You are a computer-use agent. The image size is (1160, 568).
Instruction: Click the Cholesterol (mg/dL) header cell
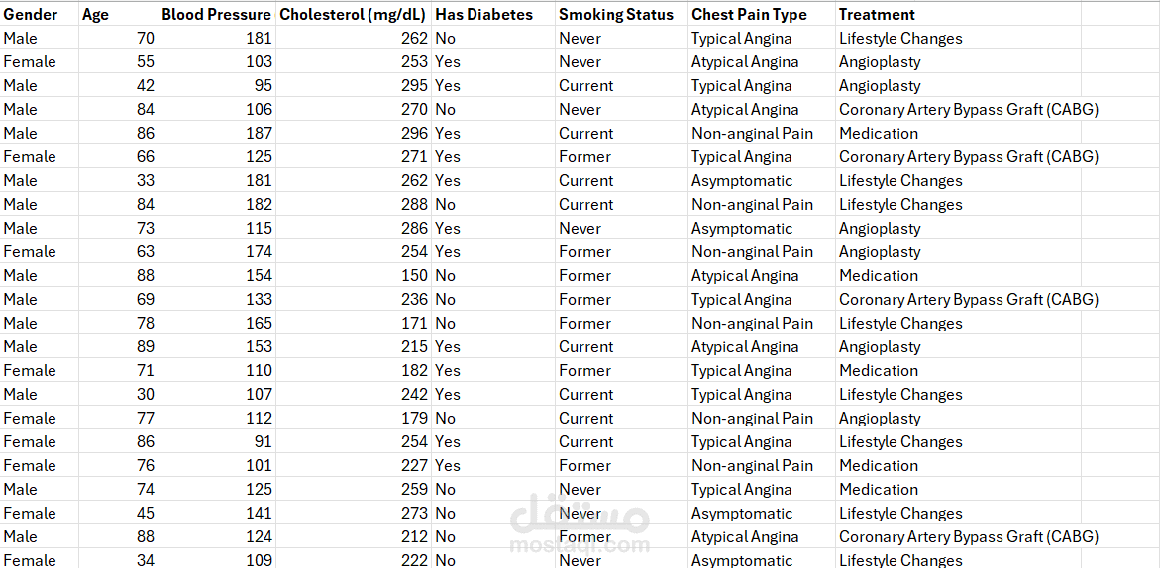[353, 15]
